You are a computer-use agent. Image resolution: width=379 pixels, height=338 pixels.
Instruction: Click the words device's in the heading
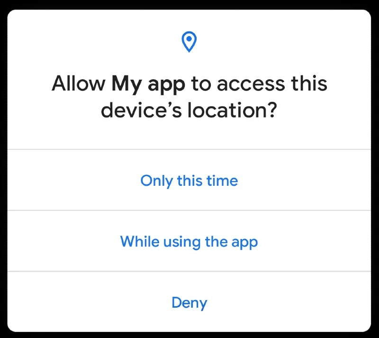[x=141, y=110]
